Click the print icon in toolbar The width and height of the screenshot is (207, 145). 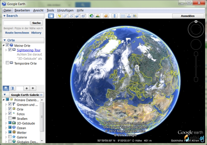point(129,16)
